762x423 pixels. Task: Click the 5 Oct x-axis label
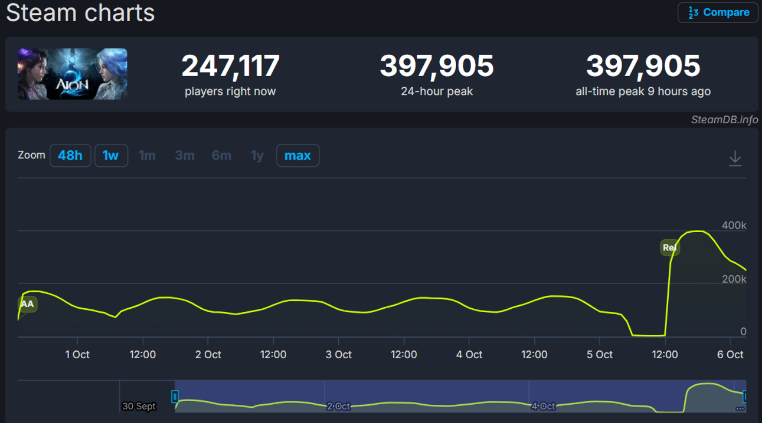600,354
